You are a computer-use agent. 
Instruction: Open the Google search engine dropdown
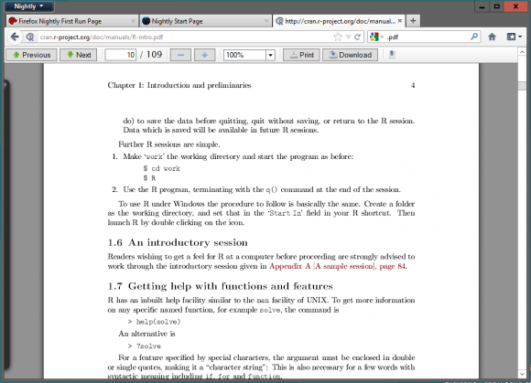(x=376, y=37)
